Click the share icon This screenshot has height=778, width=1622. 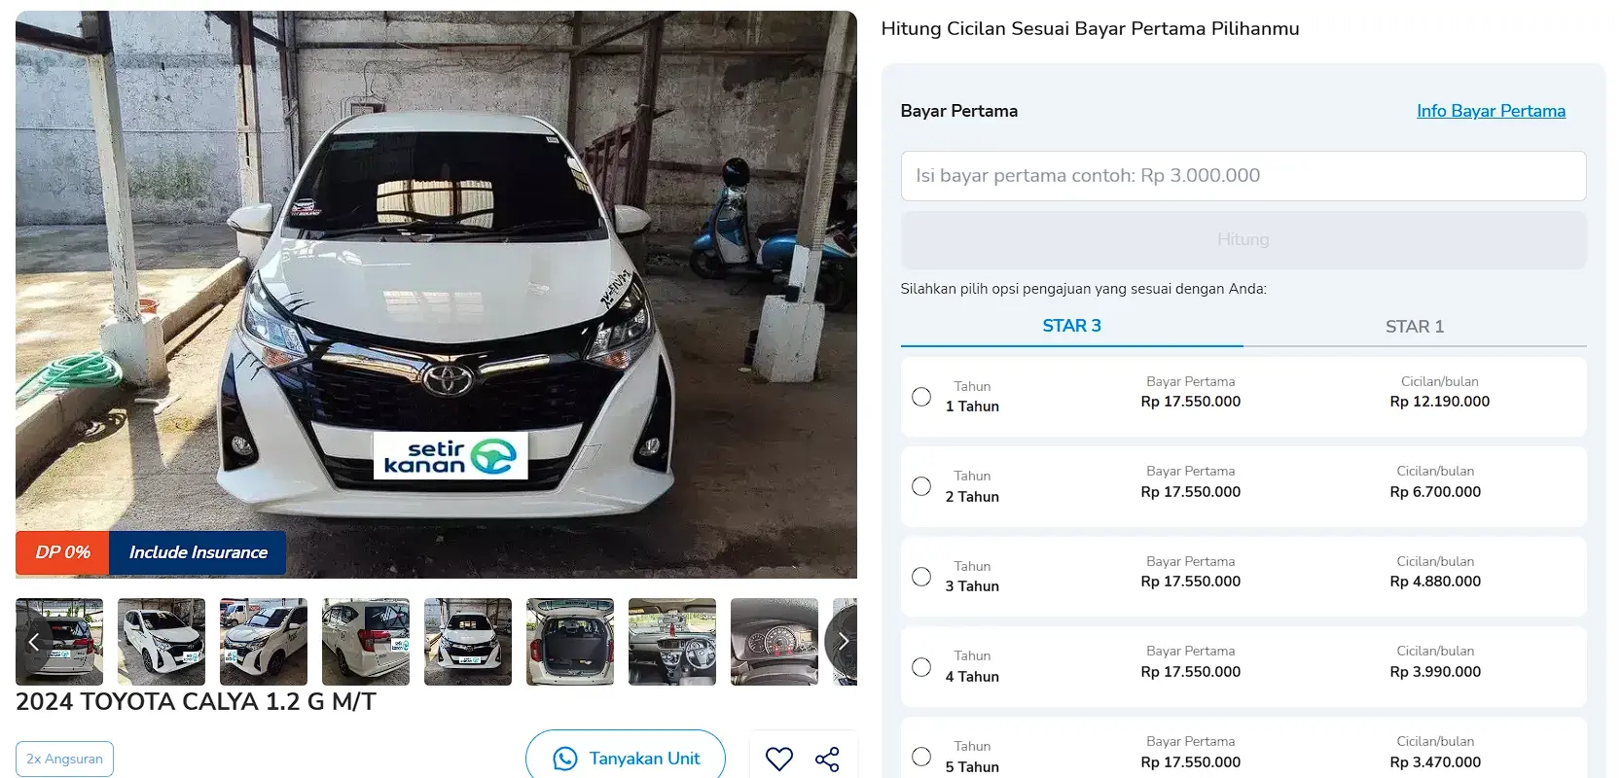click(827, 760)
